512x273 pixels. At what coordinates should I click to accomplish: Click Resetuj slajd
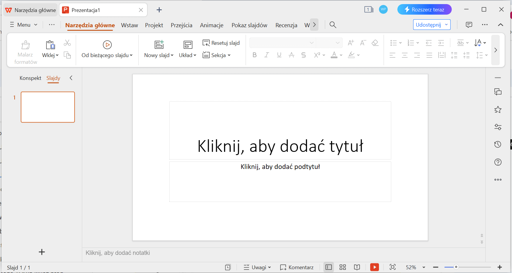click(221, 43)
